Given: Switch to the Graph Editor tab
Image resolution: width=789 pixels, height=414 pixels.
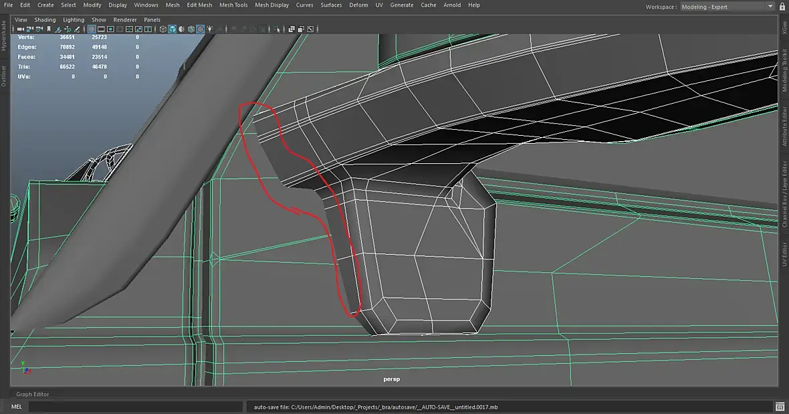Looking at the screenshot, I should coord(33,394).
